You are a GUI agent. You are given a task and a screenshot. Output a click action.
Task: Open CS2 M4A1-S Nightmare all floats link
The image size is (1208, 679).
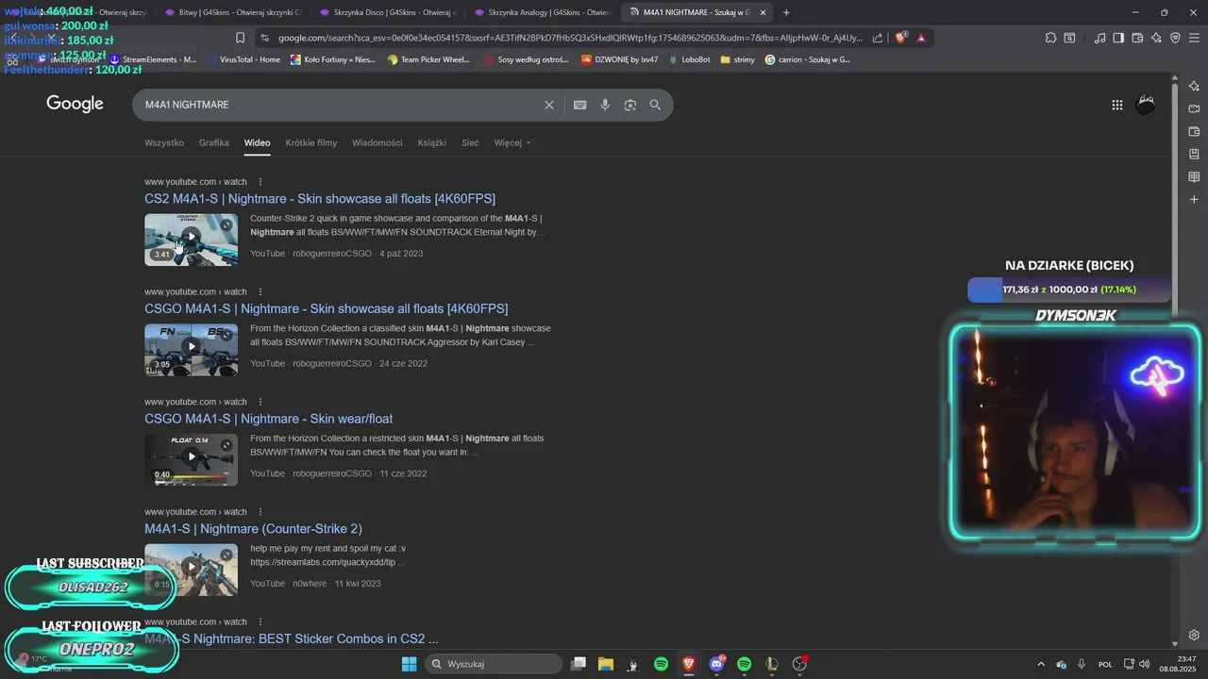(320, 199)
